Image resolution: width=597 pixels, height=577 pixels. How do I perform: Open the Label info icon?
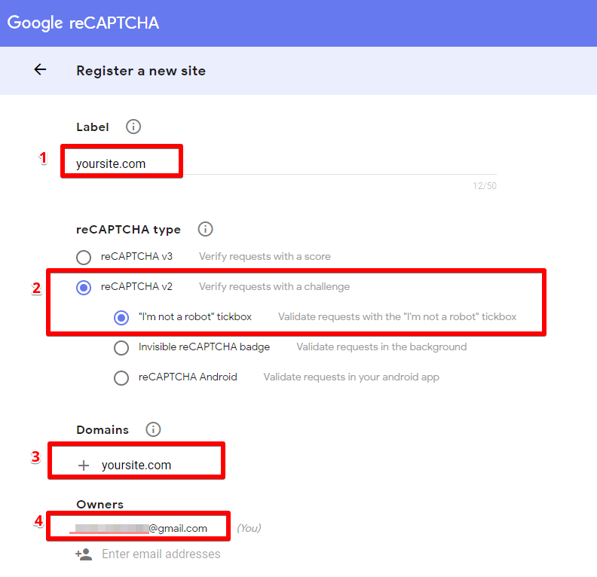tap(133, 127)
